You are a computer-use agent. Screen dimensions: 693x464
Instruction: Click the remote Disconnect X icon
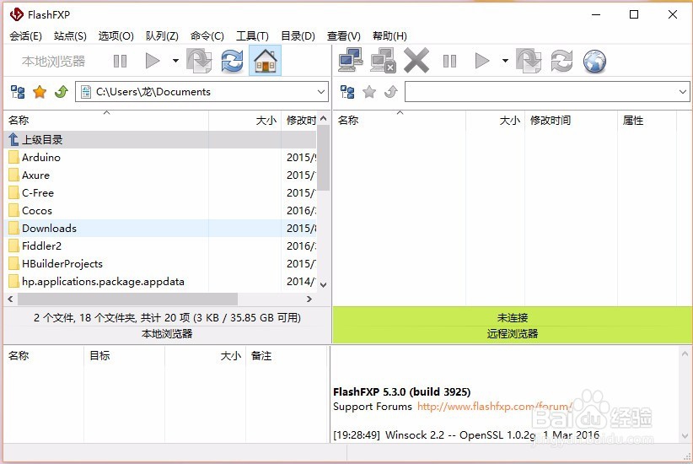[x=416, y=61]
